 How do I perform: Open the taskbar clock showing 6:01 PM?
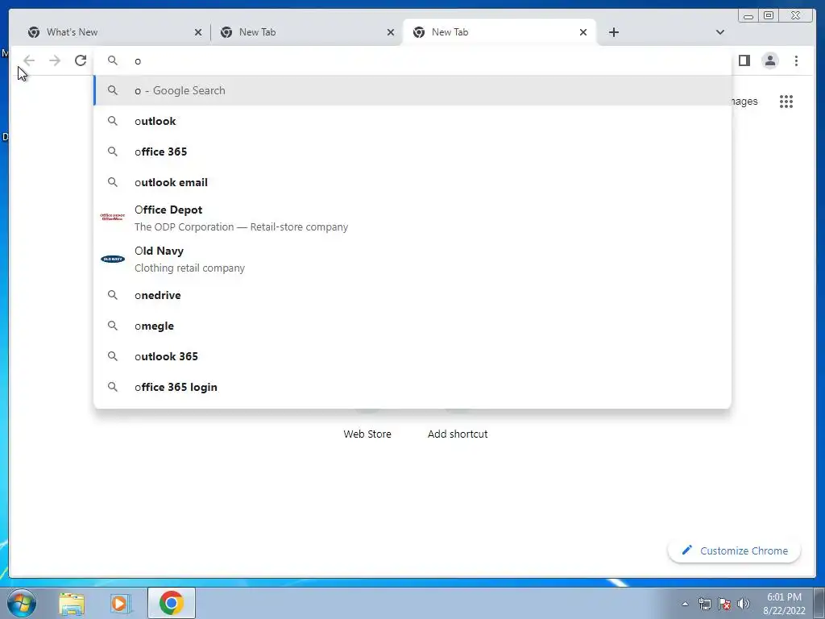[784, 604]
